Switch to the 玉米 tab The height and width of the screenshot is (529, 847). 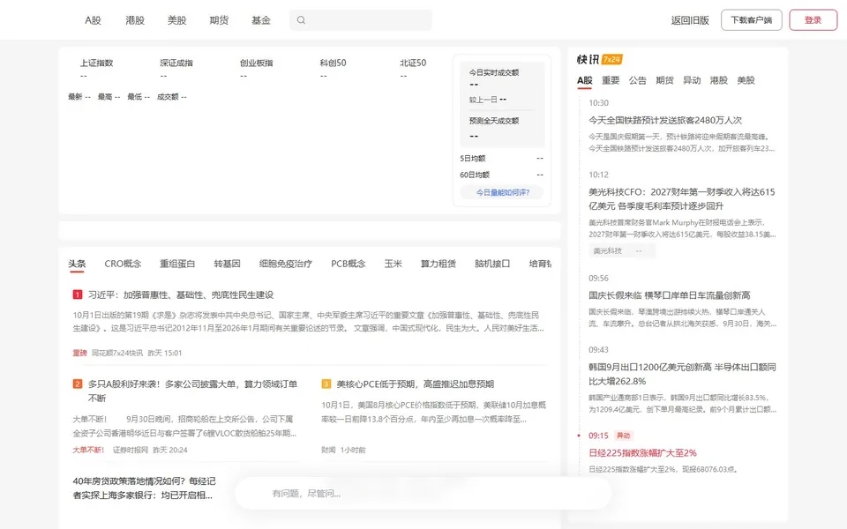(393, 264)
